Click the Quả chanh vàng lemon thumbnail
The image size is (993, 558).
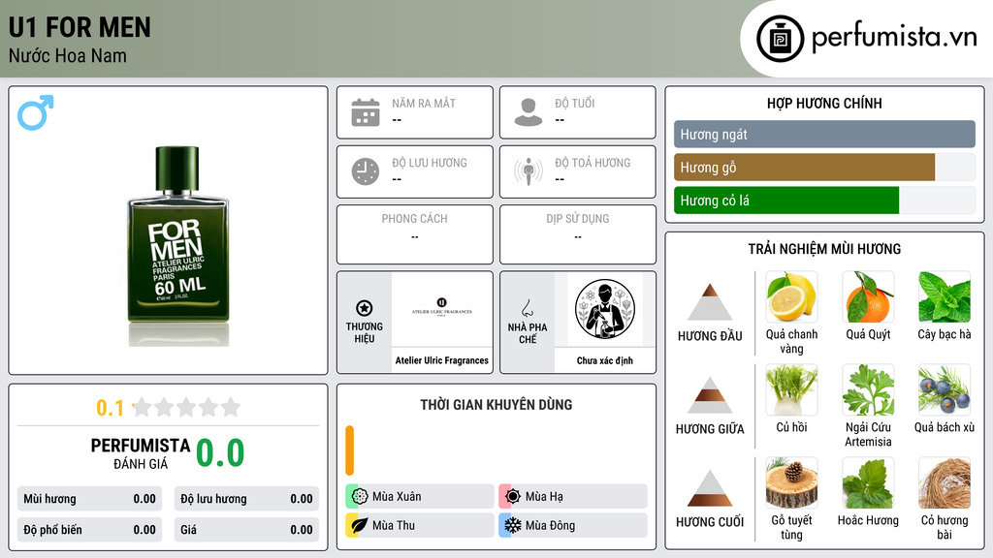tap(791, 297)
